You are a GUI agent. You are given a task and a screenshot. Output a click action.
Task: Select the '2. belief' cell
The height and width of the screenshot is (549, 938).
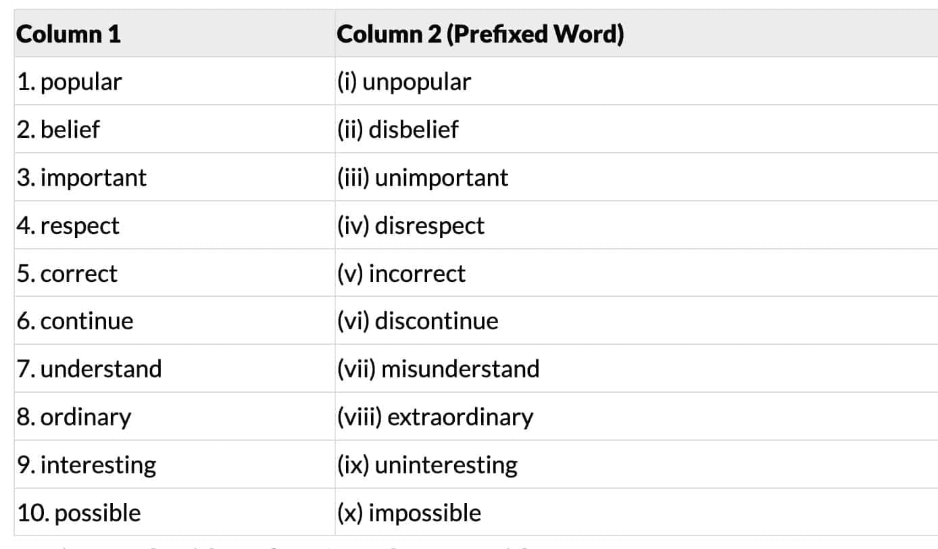[x=59, y=129]
